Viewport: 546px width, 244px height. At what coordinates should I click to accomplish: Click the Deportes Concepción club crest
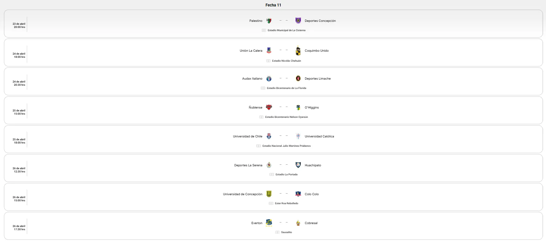(298, 21)
